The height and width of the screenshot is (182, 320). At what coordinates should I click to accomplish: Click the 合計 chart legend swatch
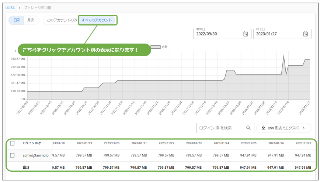156,47
